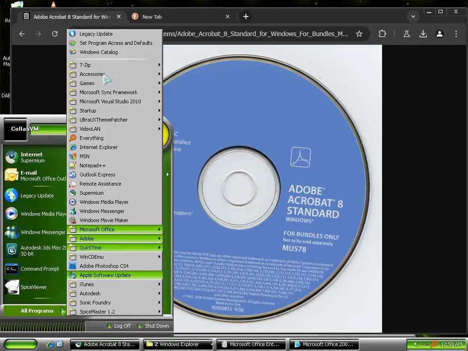468x351 pixels.
Task: Switch to Microsoft Office Ent... taskbar button
Action: pyautogui.click(x=251, y=345)
